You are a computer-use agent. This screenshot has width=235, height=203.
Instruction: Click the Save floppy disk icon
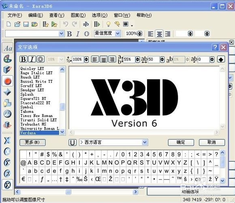click(x=26, y=24)
